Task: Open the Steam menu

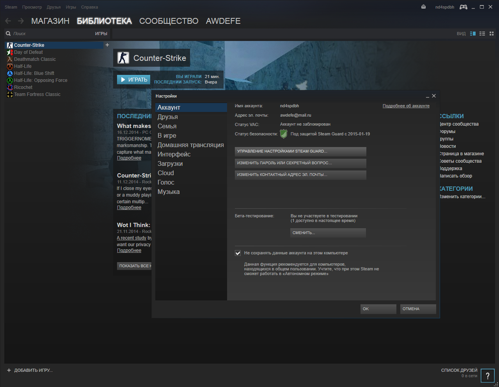Action: coord(11,7)
